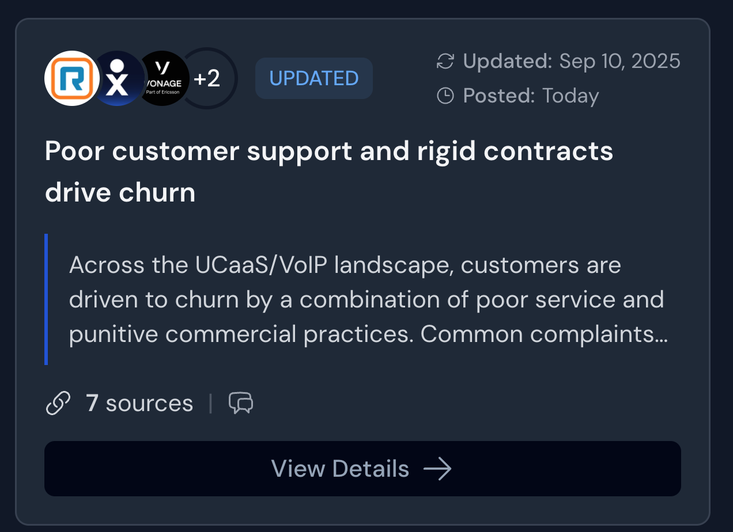The width and height of the screenshot is (733, 532).
Task: Expand the +2 circle to see more companies
Action: [x=207, y=78]
